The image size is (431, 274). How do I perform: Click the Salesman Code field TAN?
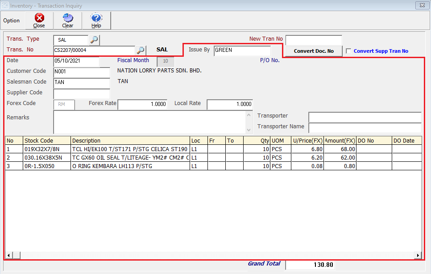click(x=82, y=83)
